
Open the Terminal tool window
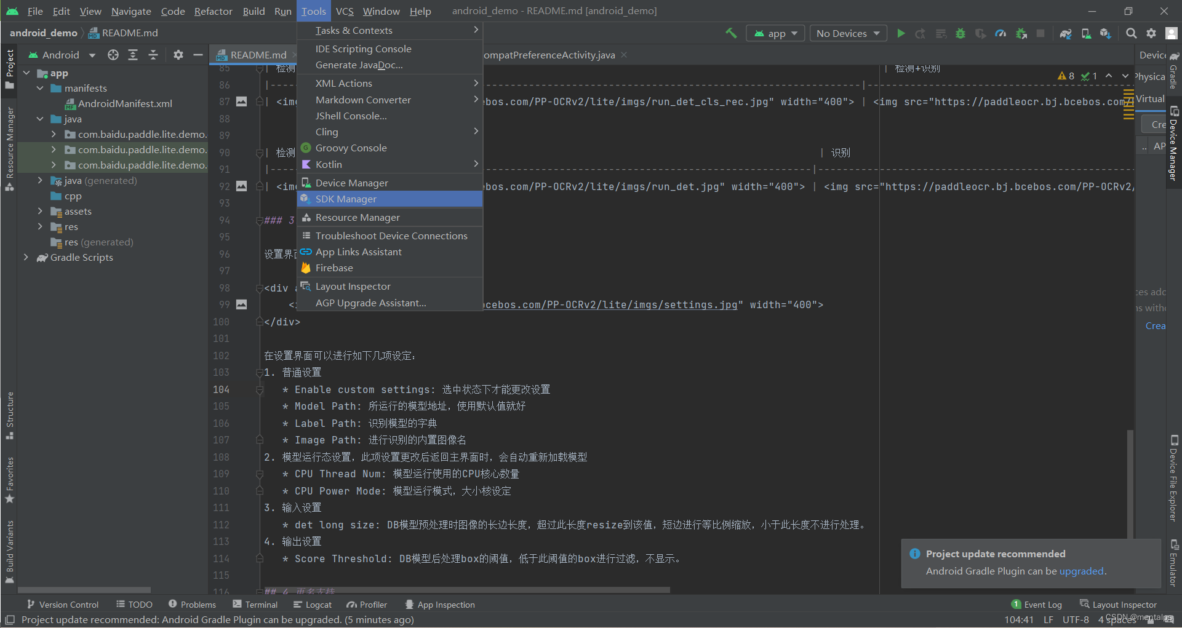[255, 605]
